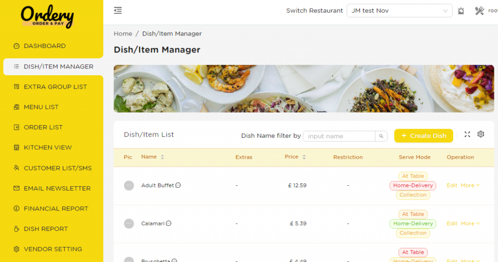Click the Extra Group List icon
This screenshot has width=498, height=262.
17,86
